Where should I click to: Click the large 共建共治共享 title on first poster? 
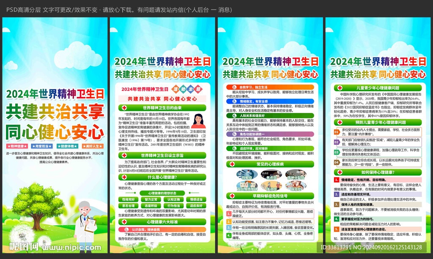pyautogui.click(x=55, y=112)
